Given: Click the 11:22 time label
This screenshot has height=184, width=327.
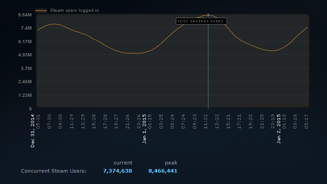Looking at the screenshot, I should [x=206, y=121].
